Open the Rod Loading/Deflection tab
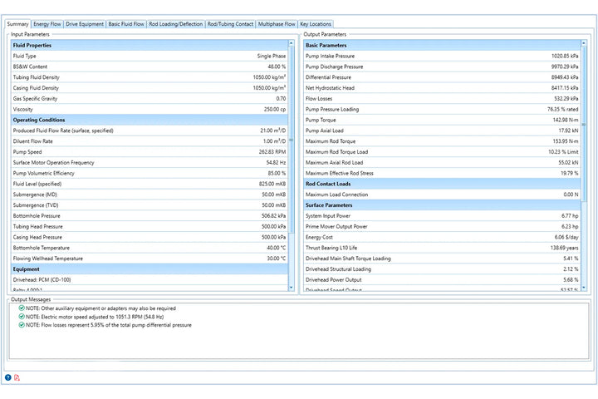598x399 pixels. (176, 24)
